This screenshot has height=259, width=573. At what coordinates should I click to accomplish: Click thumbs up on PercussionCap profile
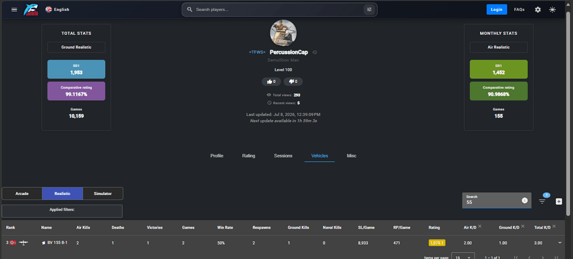(x=271, y=81)
